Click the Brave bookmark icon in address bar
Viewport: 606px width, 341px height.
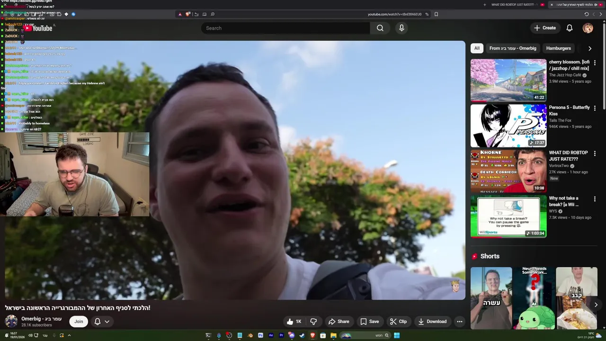pyautogui.click(x=436, y=14)
